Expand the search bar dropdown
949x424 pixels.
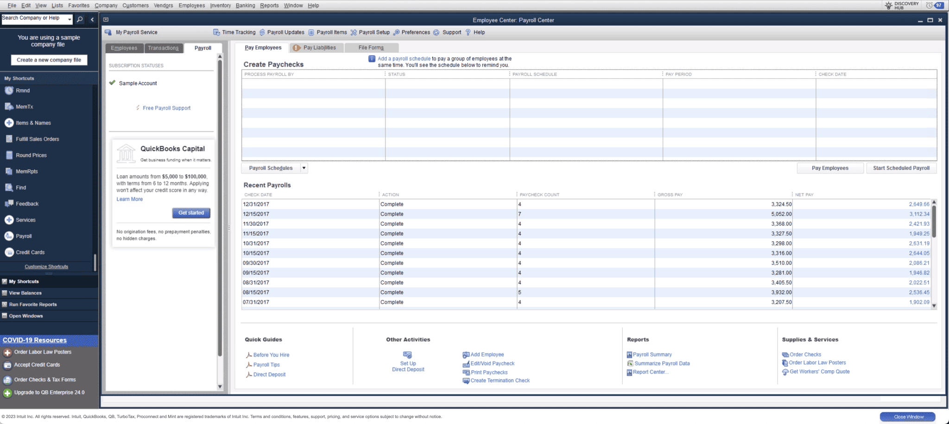click(70, 19)
